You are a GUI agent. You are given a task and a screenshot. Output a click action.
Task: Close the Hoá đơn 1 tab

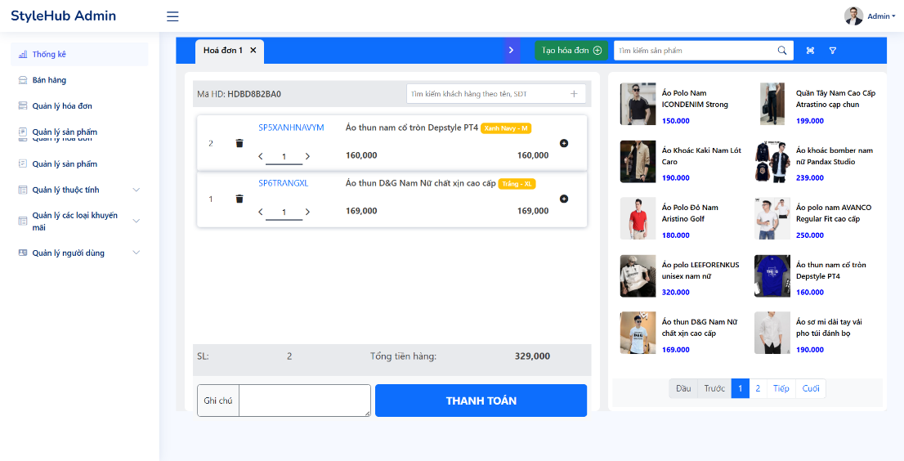[x=253, y=50]
